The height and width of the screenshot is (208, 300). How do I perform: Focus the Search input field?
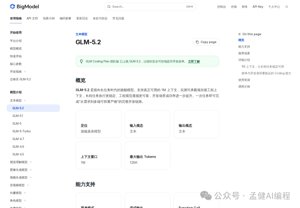[150, 7]
